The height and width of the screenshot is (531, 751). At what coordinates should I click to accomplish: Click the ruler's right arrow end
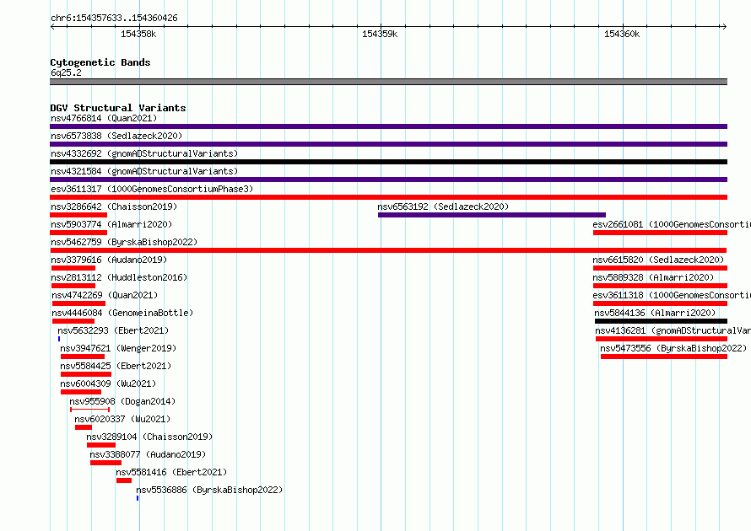point(724,26)
